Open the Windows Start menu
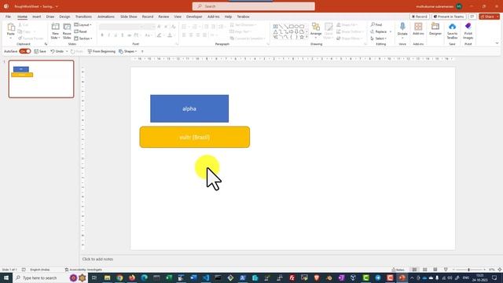This screenshot has width=503, height=283. (x=6, y=277)
